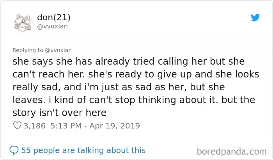This screenshot has height=160, width=273.
Task: Click @vvuxian mention in Replying to line
Action: (58, 50)
